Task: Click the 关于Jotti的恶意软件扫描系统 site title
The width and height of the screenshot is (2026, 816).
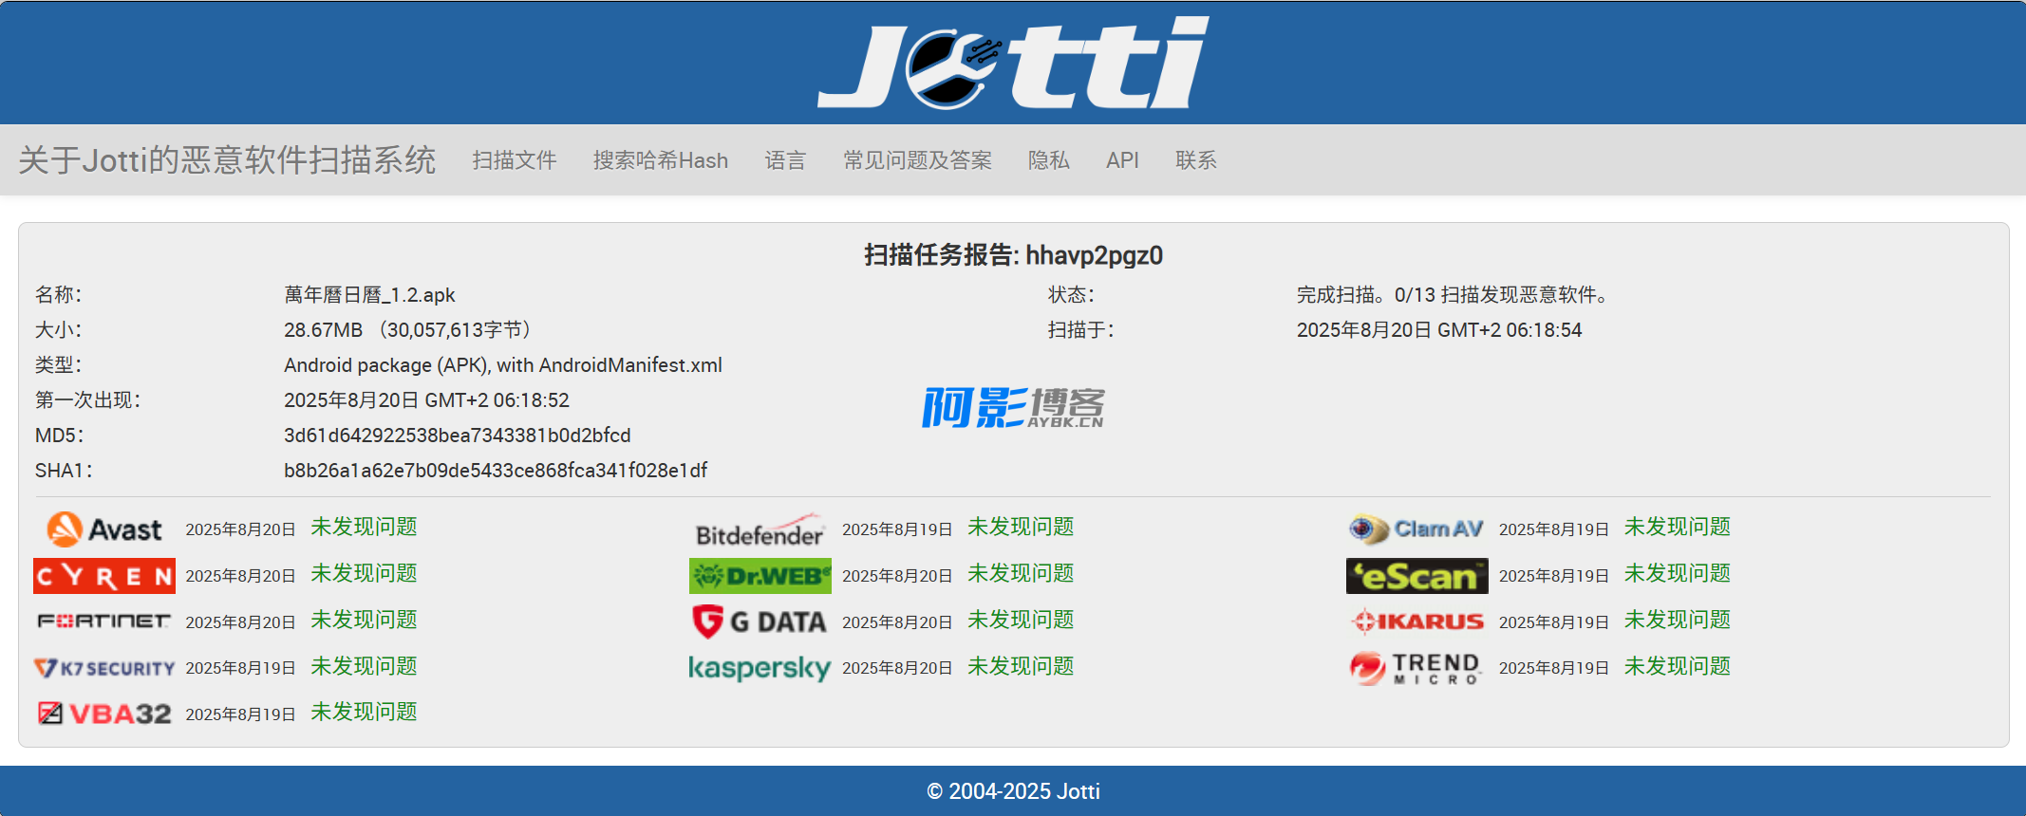Action: 227,159
